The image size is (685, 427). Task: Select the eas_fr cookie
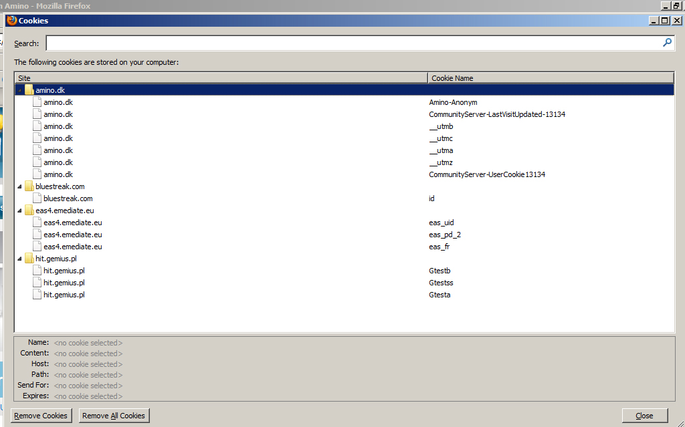click(345, 247)
